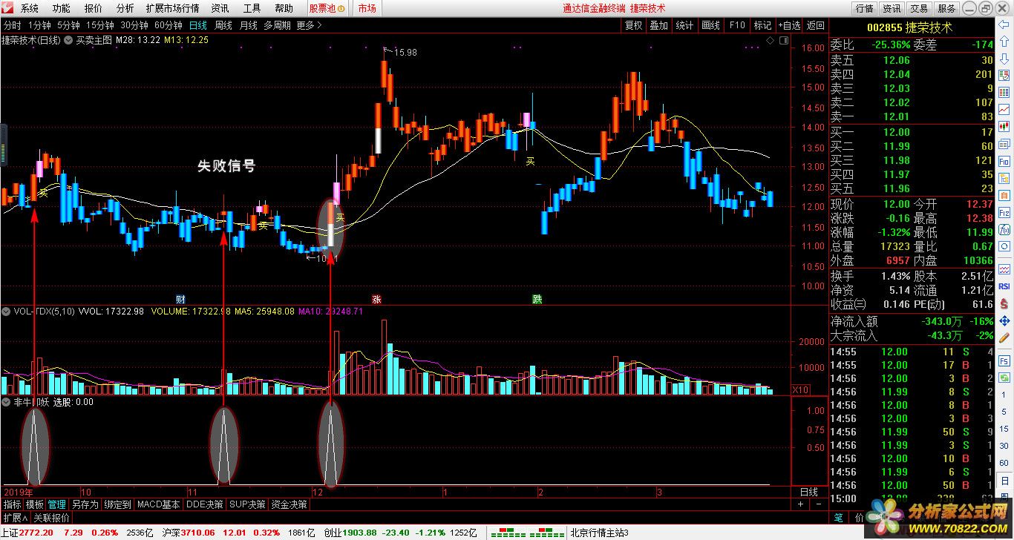Click the + zoom in chart control
The image size is (1014, 540).
801,504
